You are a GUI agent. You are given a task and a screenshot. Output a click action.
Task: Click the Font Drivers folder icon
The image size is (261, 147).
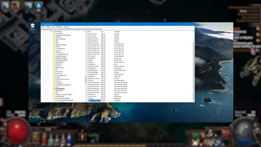point(54,73)
